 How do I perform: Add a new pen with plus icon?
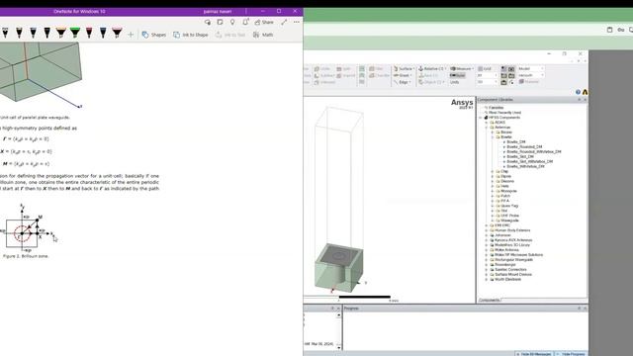(131, 35)
